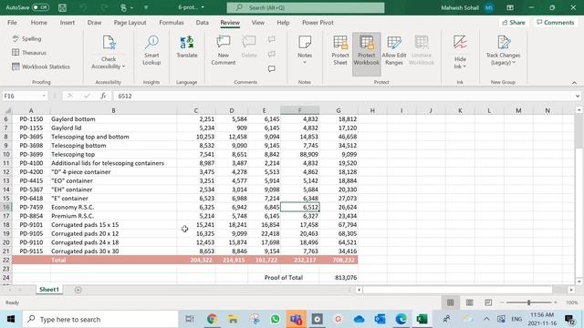Toggle the AutoSave switch

(x=40, y=7)
